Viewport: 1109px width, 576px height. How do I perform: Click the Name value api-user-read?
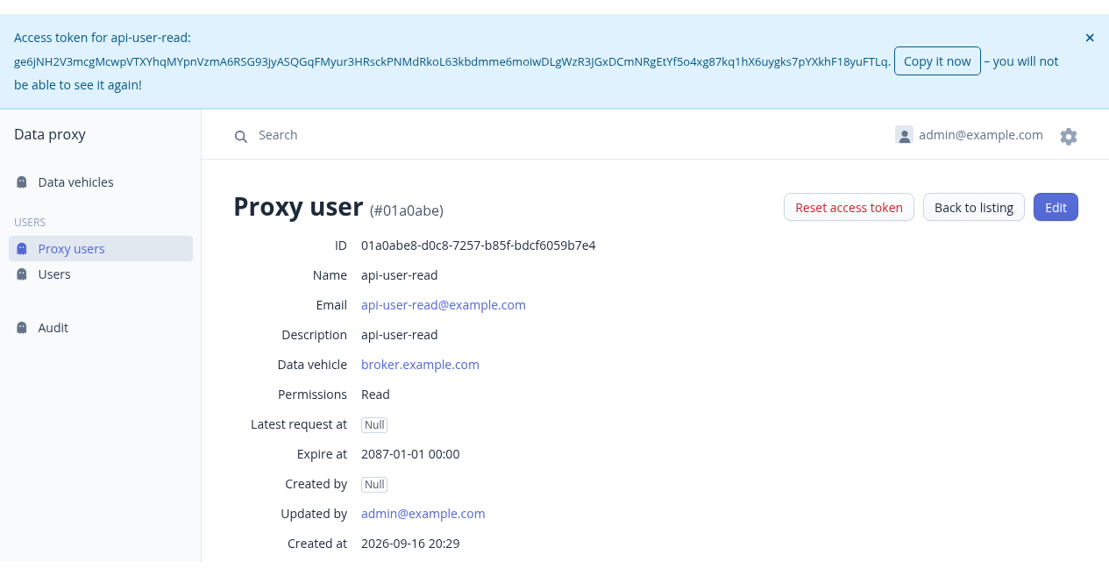pos(400,275)
